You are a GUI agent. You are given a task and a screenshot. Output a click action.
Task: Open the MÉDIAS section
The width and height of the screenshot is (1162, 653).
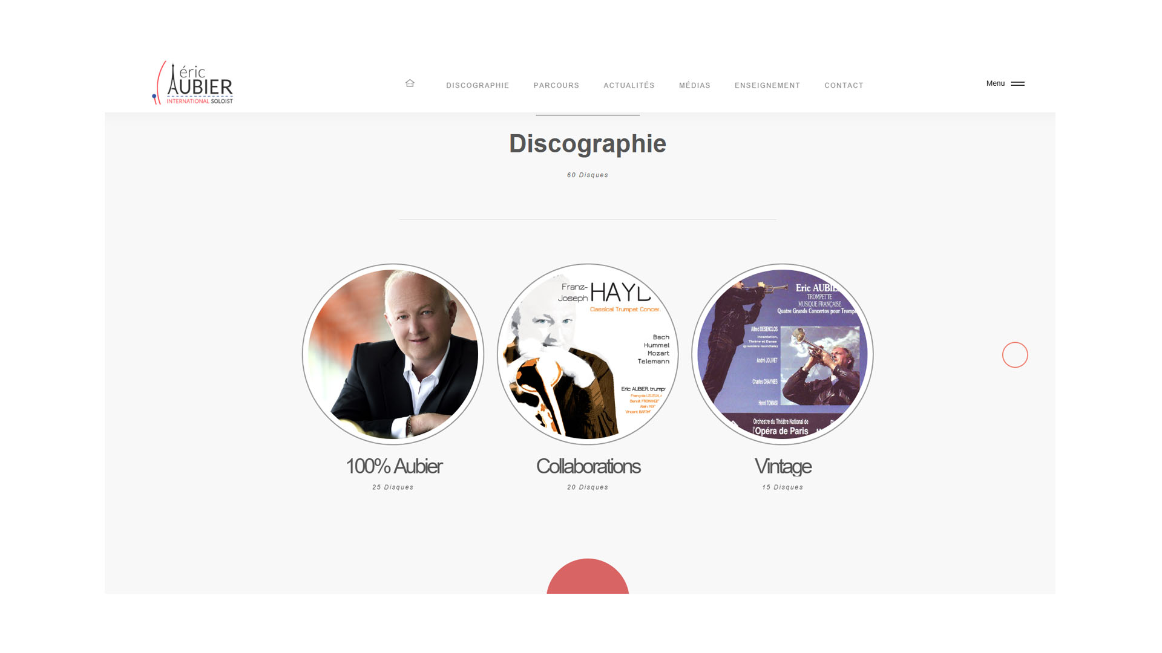pos(694,85)
